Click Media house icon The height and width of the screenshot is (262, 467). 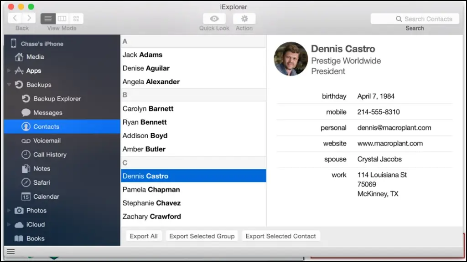(x=19, y=57)
